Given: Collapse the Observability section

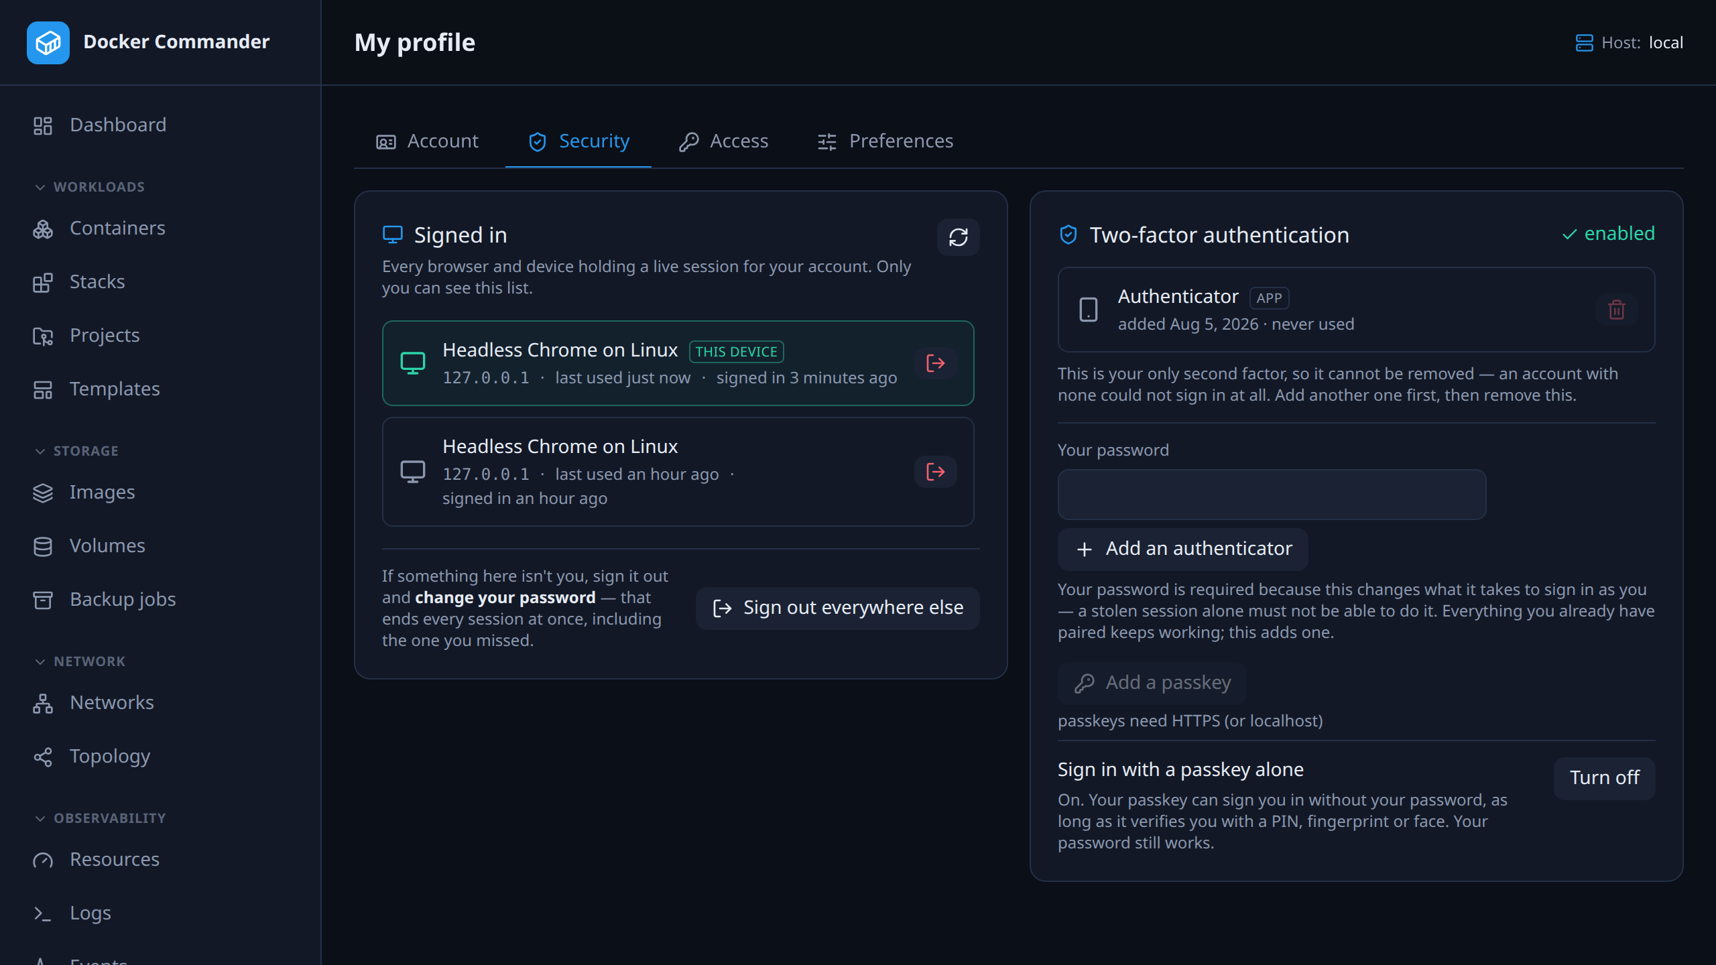Looking at the screenshot, I should (x=100, y=818).
